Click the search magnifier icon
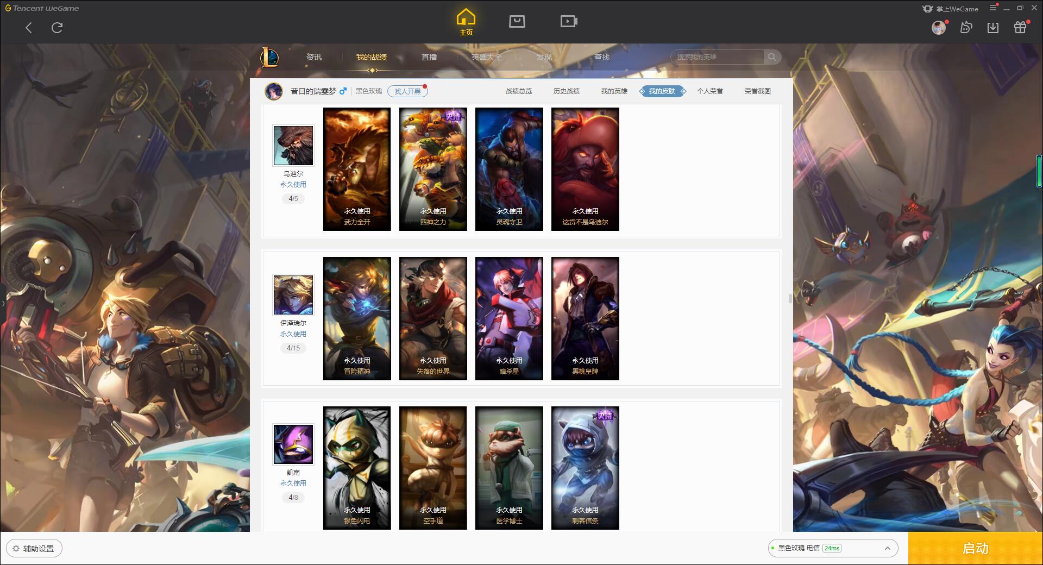 [772, 57]
